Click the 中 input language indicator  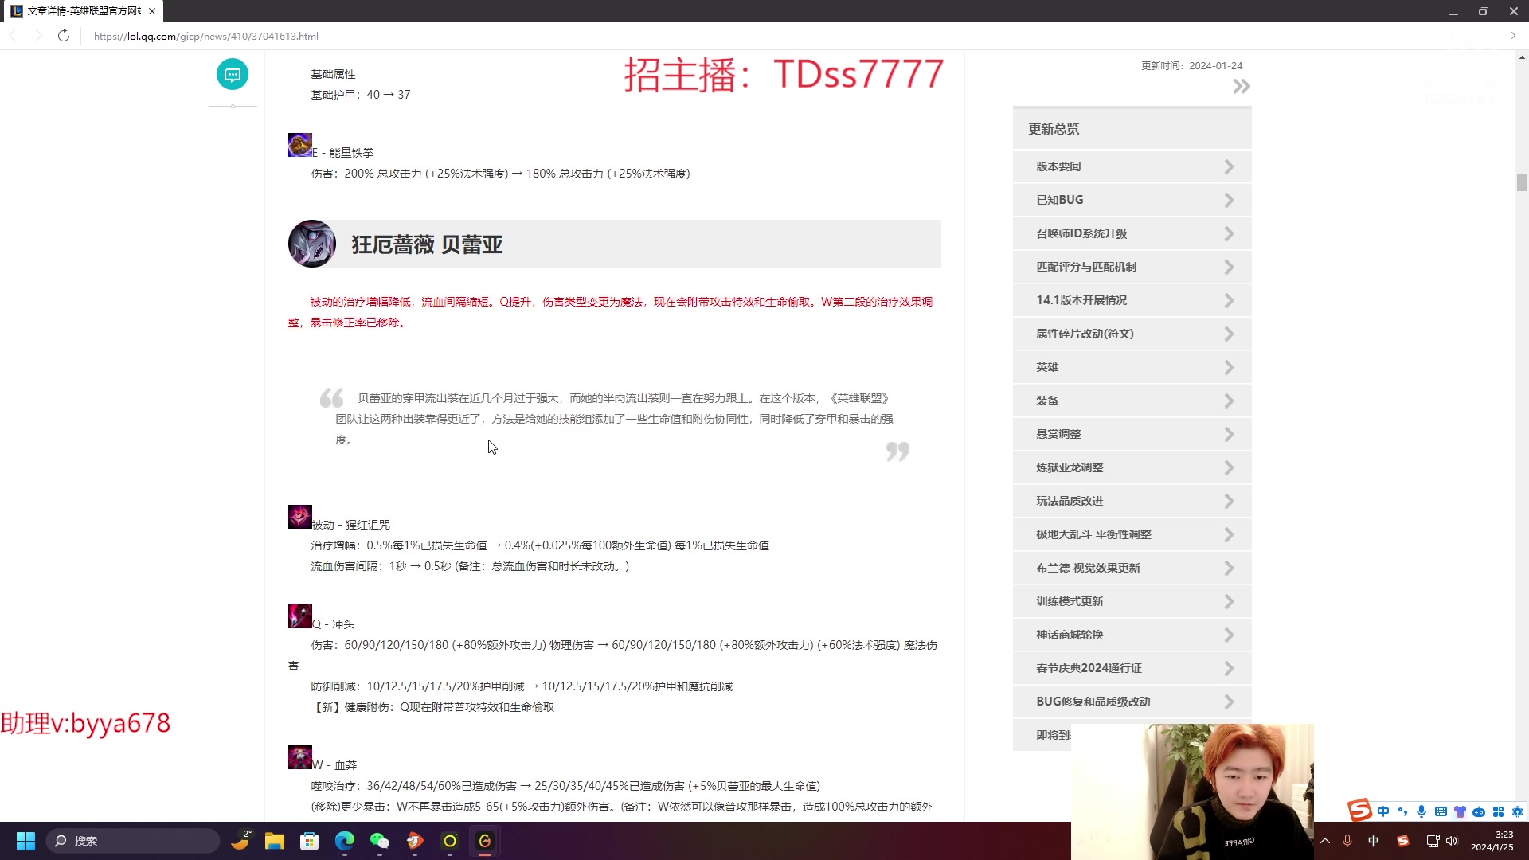(1374, 841)
